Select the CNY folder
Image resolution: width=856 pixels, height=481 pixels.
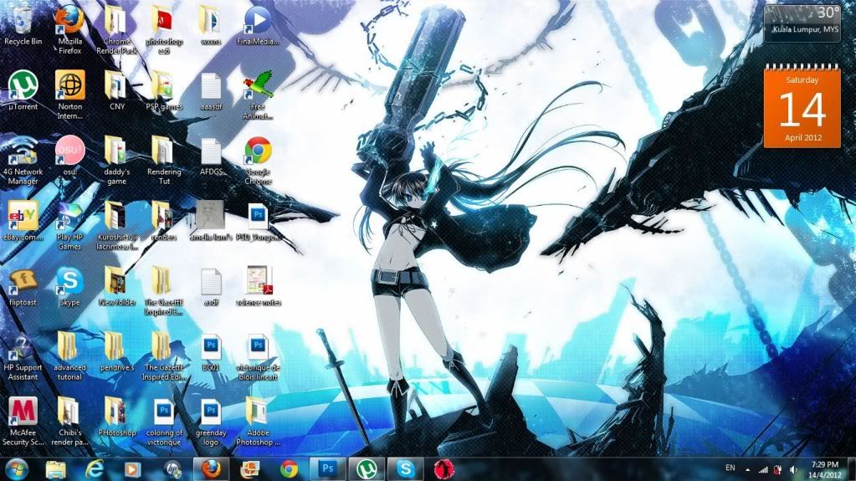(116, 90)
